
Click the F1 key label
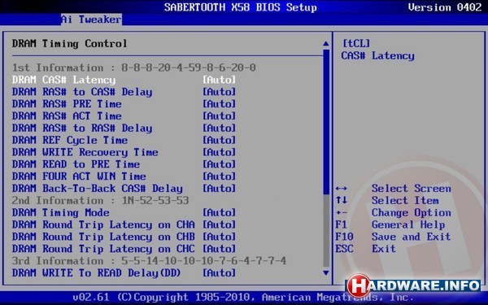tap(341, 224)
